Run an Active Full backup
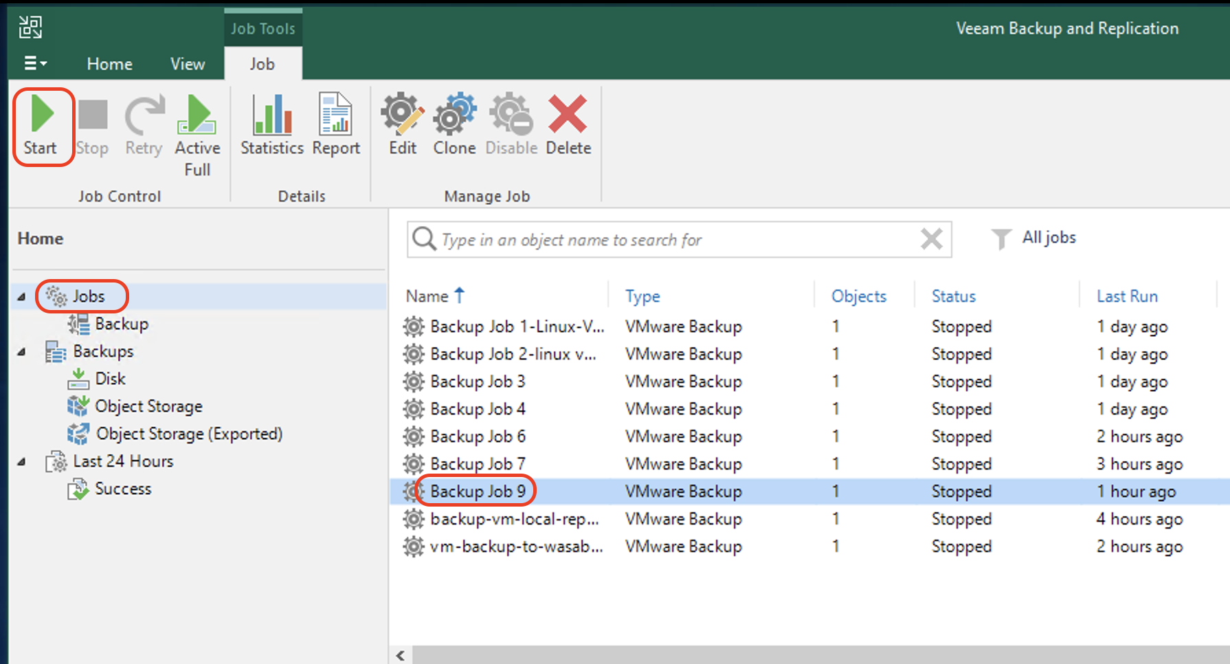 [x=197, y=136]
